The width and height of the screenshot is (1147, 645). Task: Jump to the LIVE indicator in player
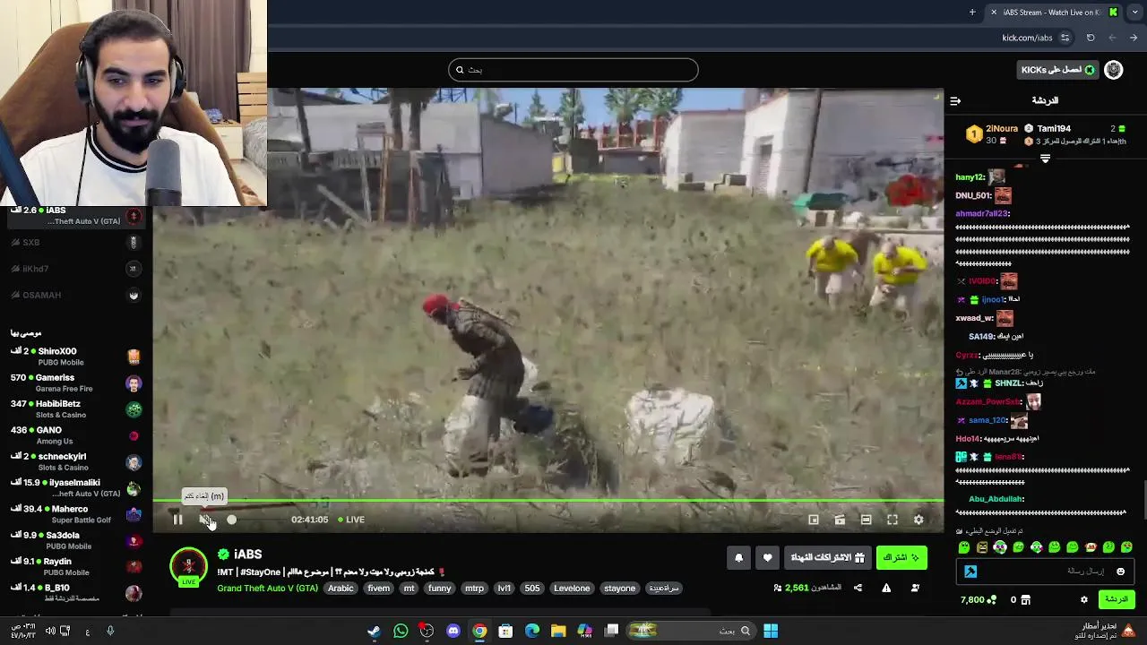point(351,520)
